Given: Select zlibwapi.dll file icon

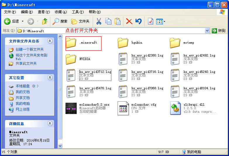Looking at the screenshot, I should coord(175,108).
